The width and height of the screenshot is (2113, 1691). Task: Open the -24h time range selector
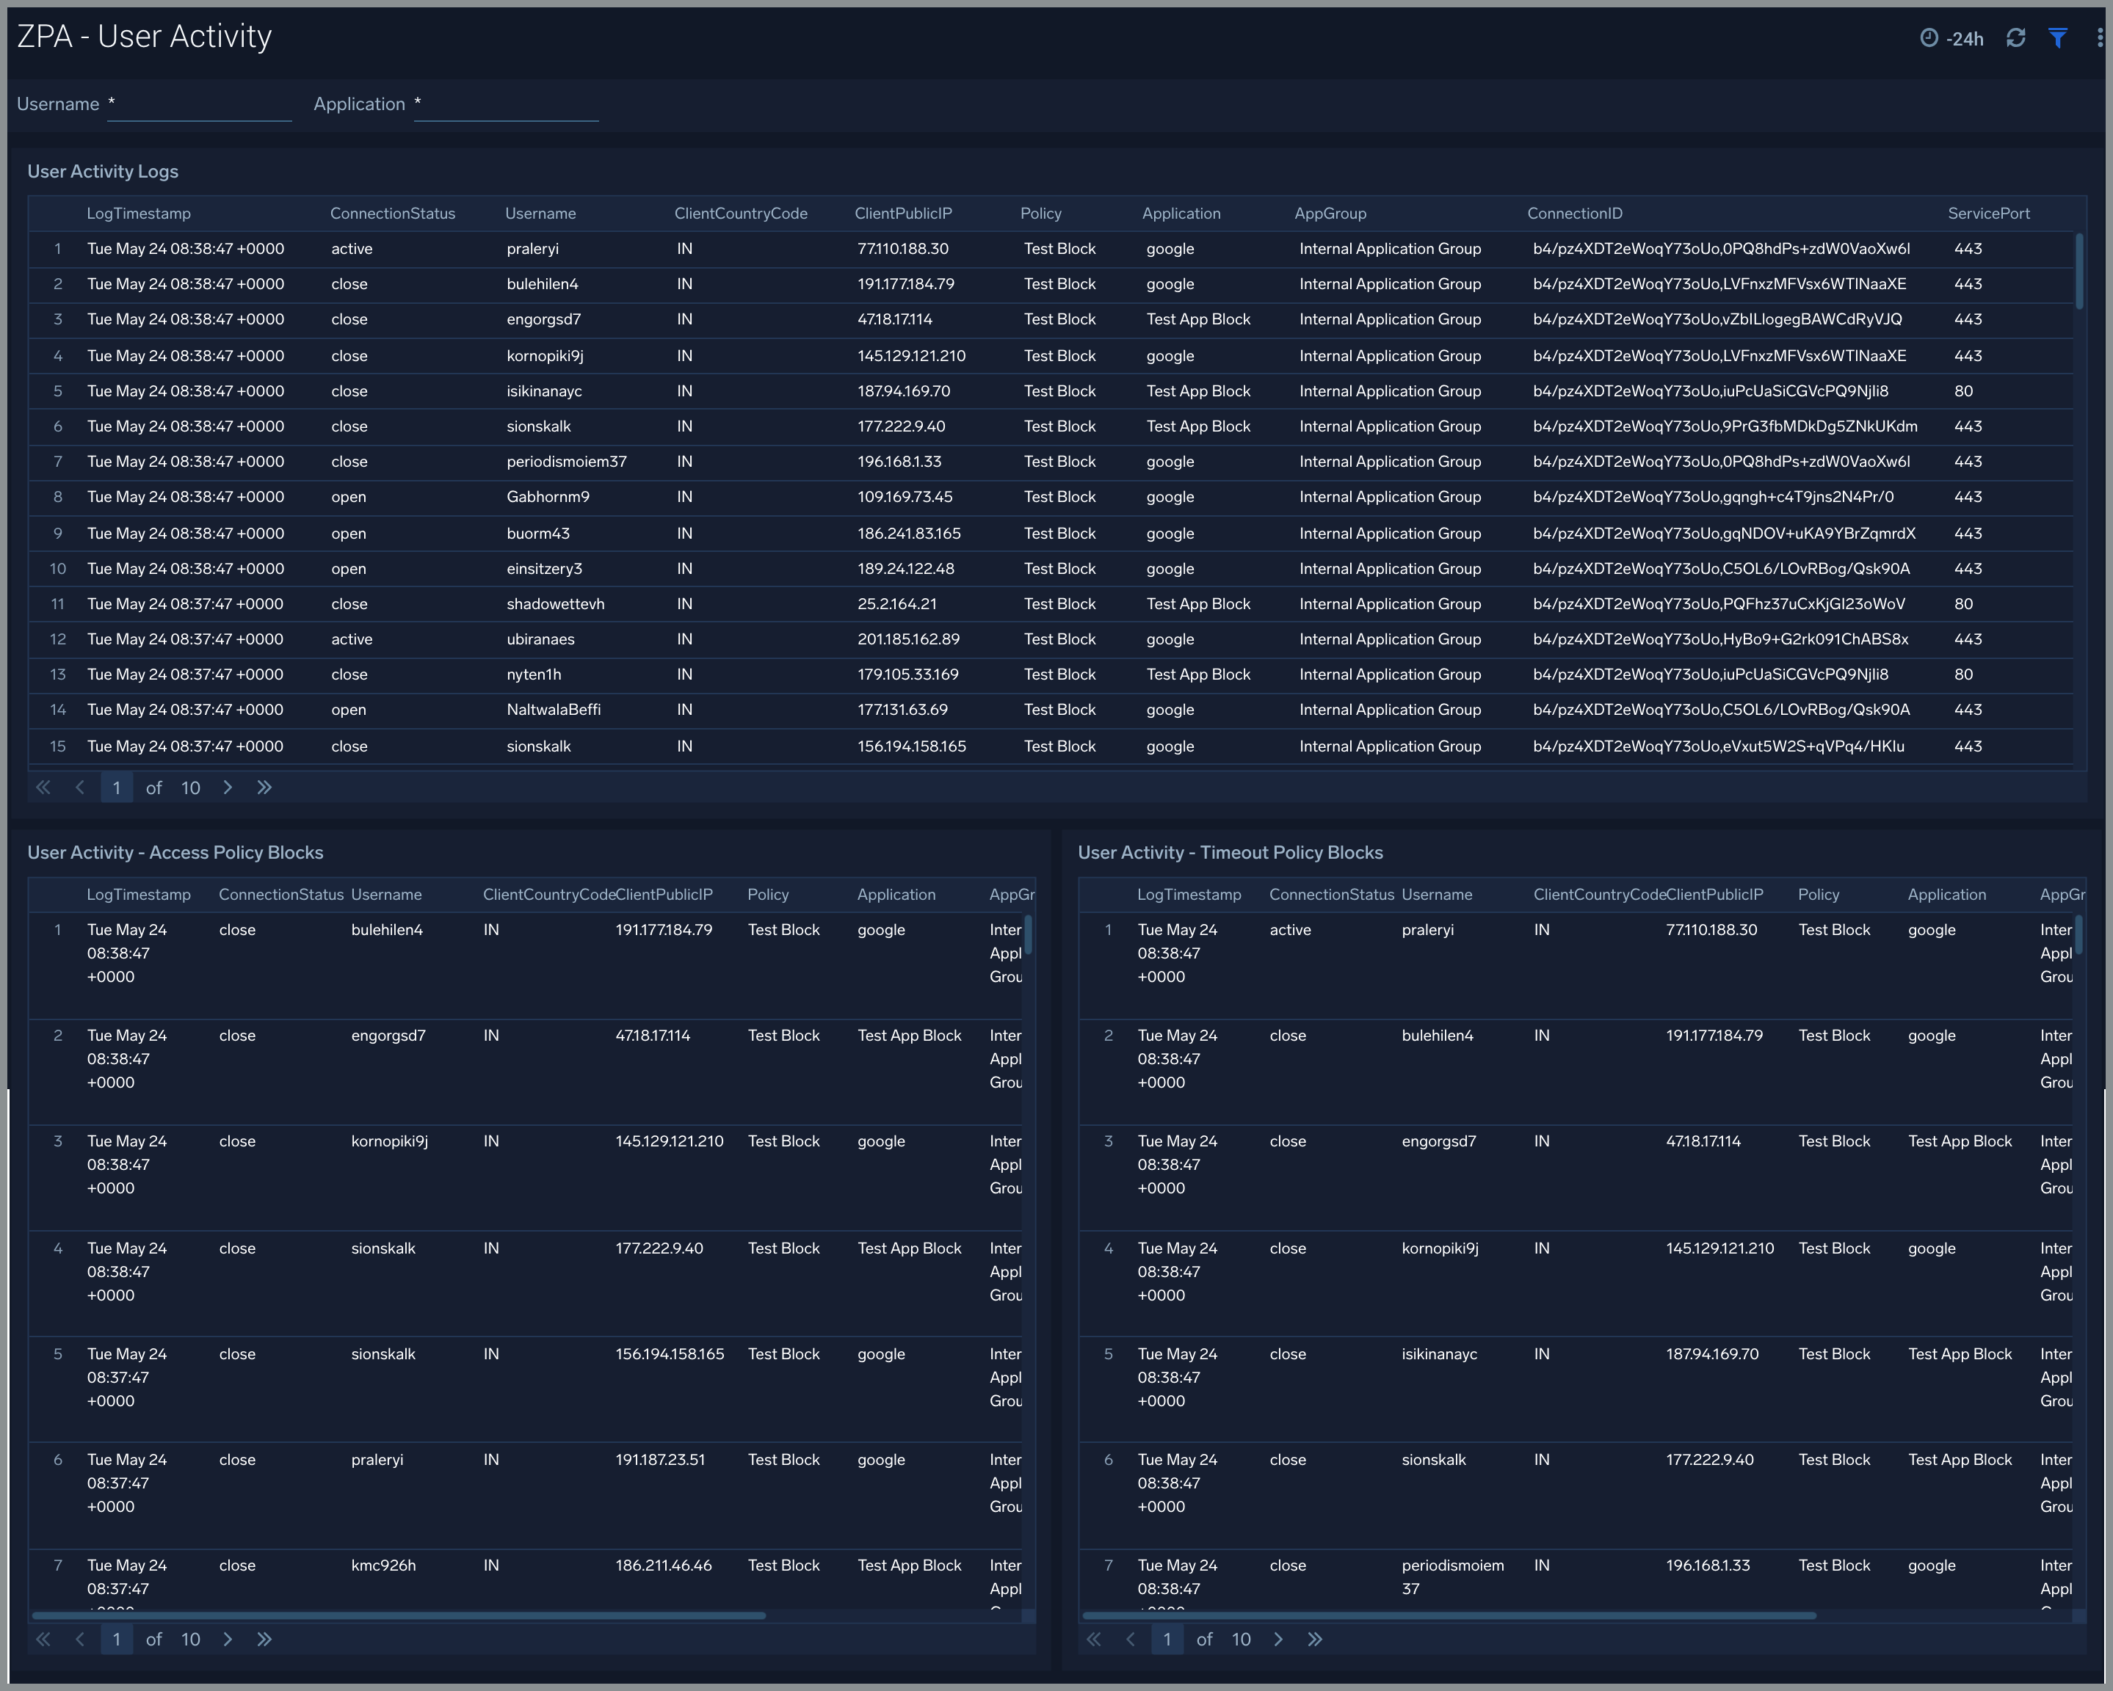1965,37
